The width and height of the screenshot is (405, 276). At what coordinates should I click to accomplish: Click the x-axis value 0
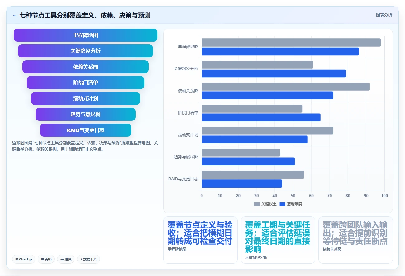202,196
